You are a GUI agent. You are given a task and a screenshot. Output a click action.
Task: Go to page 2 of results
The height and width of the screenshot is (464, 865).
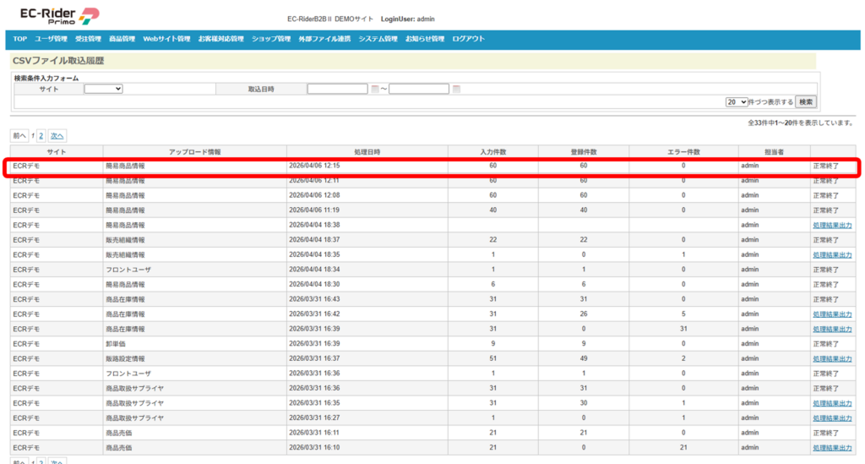point(41,135)
